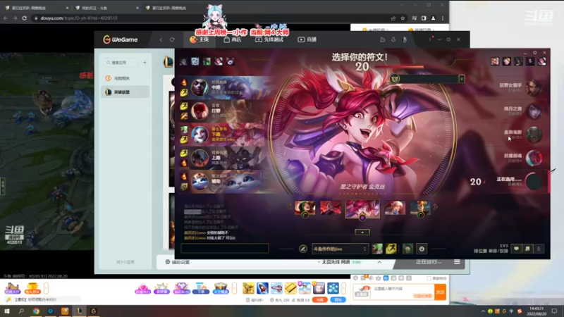The image size is (564, 317).
Task: Focus the WeGame 搜索应用 search field
Action: (x=121, y=63)
